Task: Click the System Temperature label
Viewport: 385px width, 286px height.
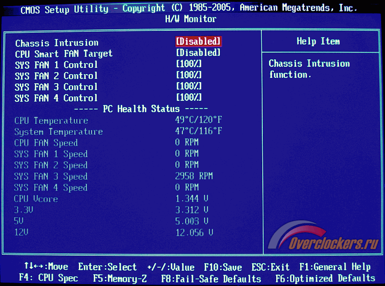Action: pyautogui.click(x=58, y=132)
